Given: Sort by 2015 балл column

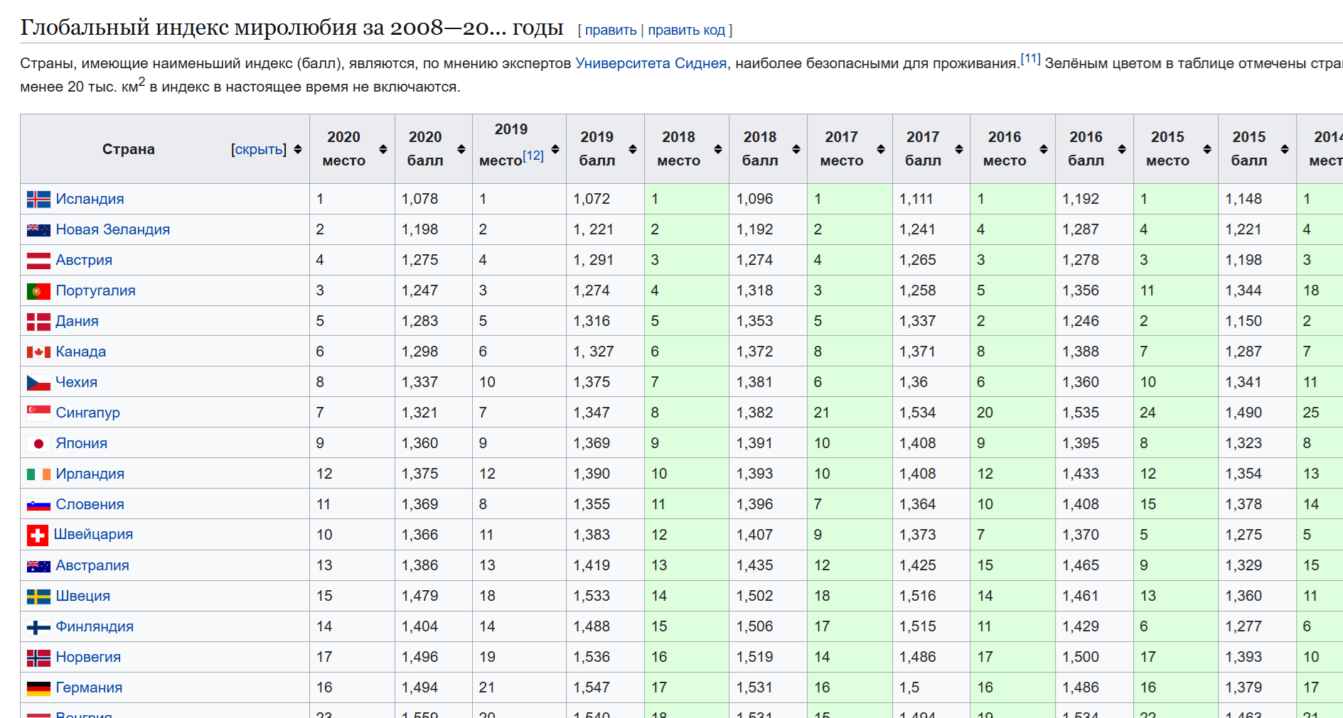Looking at the screenshot, I should coord(1285,149).
